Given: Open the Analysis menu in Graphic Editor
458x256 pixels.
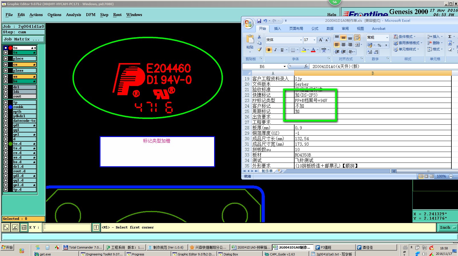Looking at the screenshot, I should tap(74, 15).
